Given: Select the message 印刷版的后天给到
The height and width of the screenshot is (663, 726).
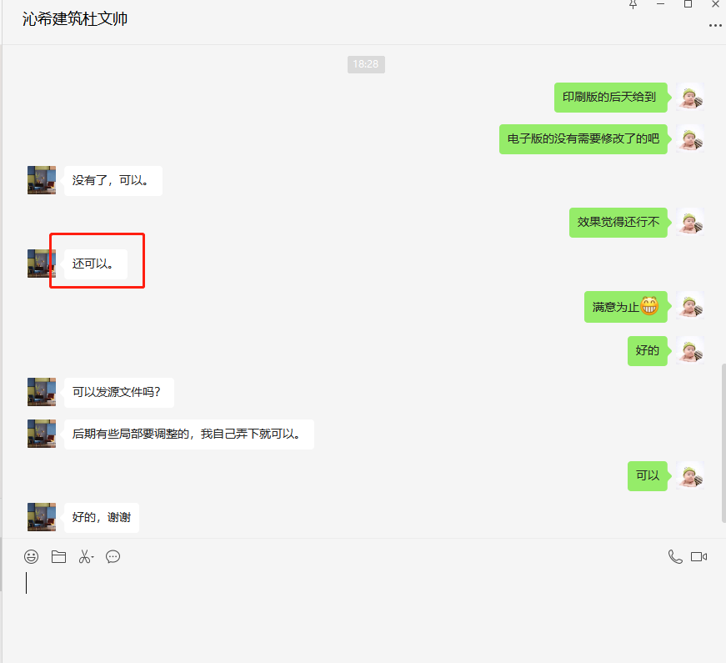Looking at the screenshot, I should click(x=610, y=97).
